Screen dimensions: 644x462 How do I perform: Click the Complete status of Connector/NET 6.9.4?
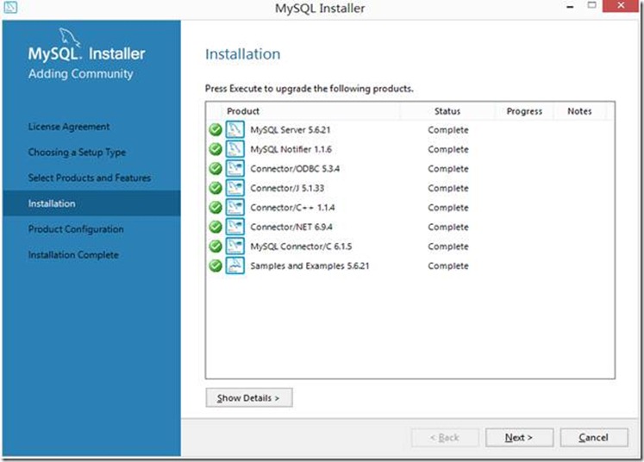(448, 227)
